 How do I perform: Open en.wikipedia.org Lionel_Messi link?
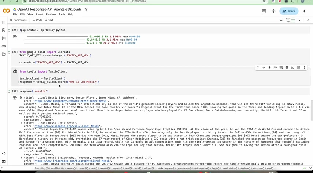67,126
